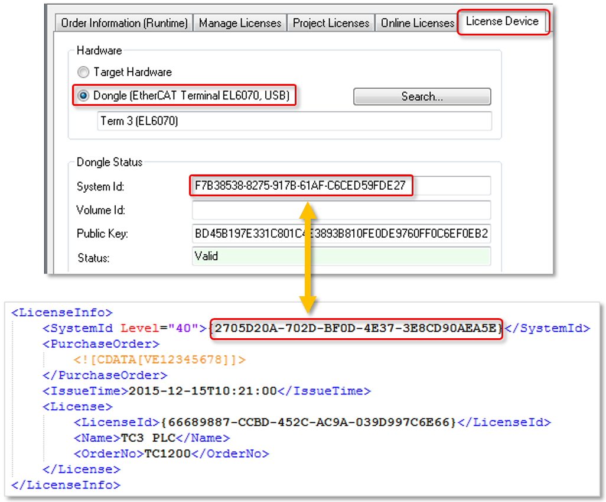Click the empty Volume Id field
This screenshot has width=606, height=502.
pos(341,210)
